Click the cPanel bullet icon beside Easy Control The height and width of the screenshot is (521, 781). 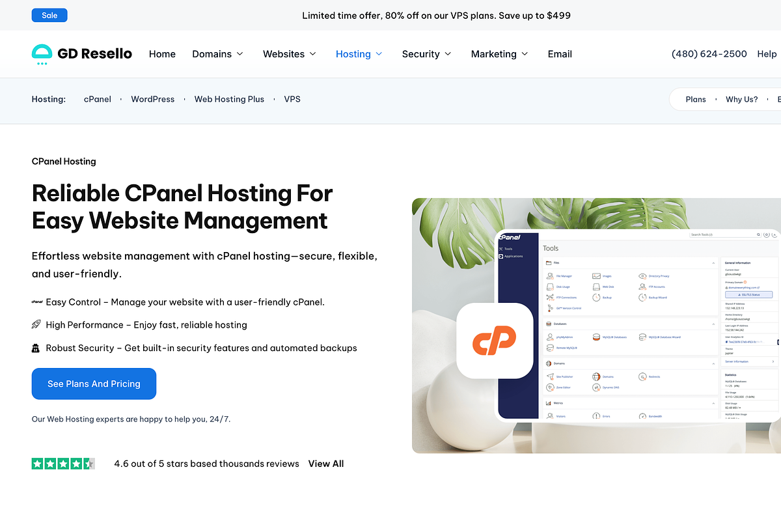click(x=37, y=302)
